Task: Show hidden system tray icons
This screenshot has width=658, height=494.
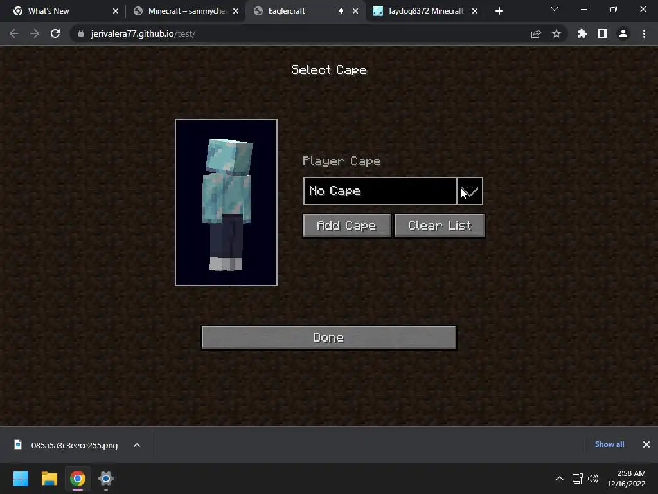Action: click(x=560, y=479)
